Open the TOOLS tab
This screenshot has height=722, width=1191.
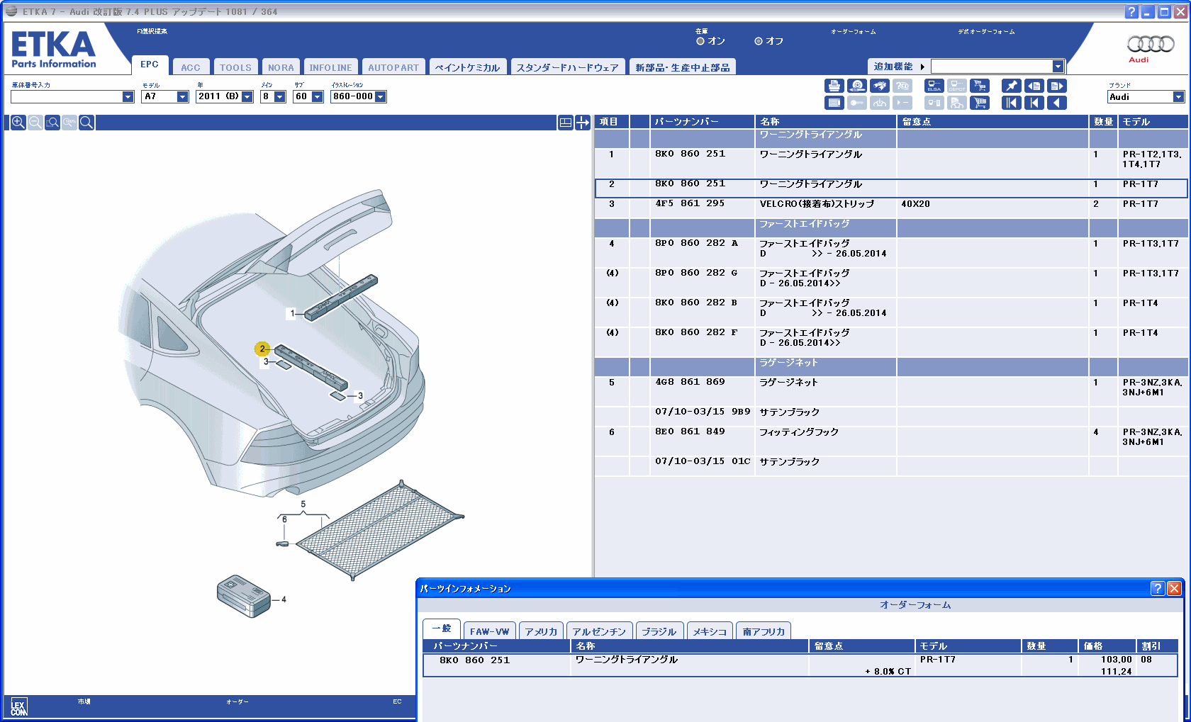[x=235, y=67]
